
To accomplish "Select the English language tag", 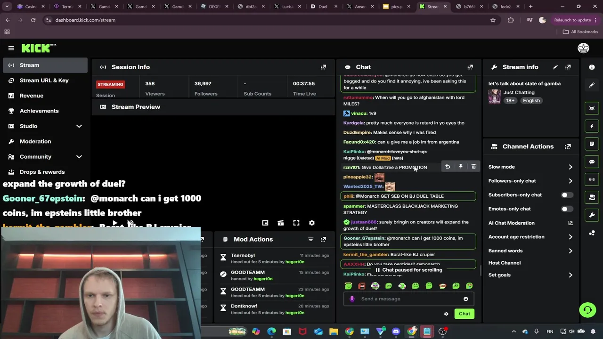I will (x=531, y=101).
